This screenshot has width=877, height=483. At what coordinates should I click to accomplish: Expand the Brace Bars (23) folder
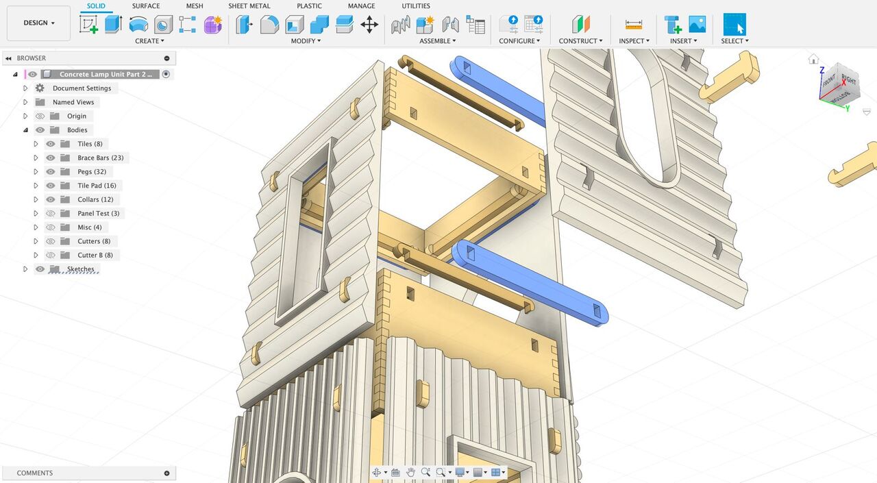[x=36, y=158]
